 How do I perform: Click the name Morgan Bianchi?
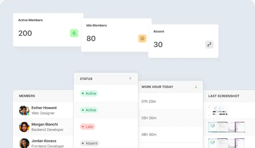[45, 124]
